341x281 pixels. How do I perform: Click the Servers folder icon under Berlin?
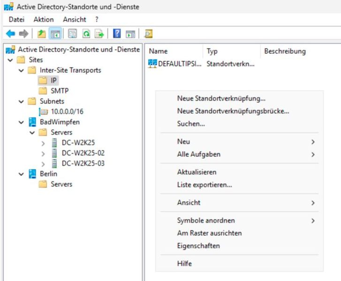(43, 184)
